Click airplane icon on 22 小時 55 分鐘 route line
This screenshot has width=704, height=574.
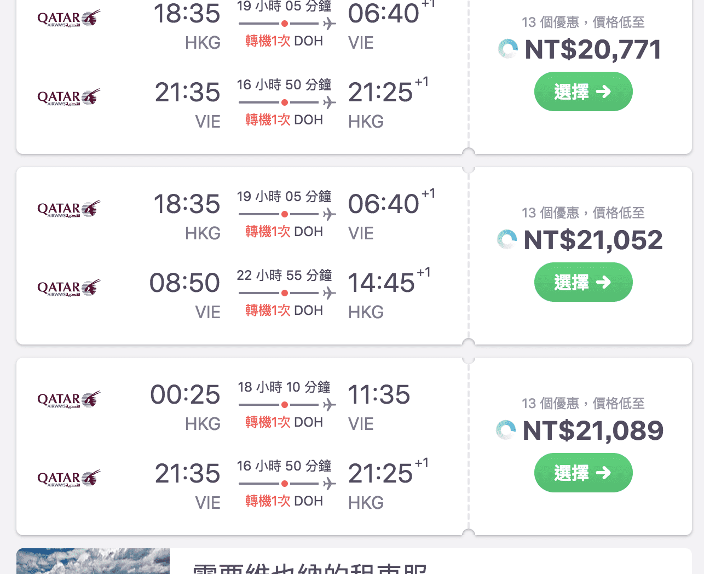329,293
